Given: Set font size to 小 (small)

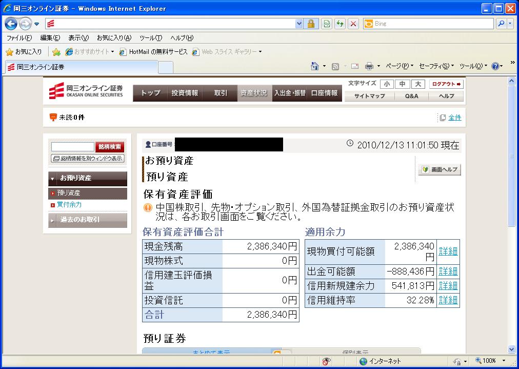Looking at the screenshot, I should click(x=387, y=84).
